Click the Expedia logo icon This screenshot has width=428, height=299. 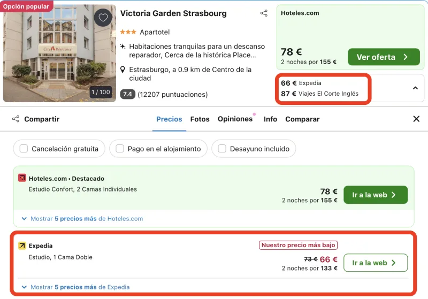tap(22, 246)
